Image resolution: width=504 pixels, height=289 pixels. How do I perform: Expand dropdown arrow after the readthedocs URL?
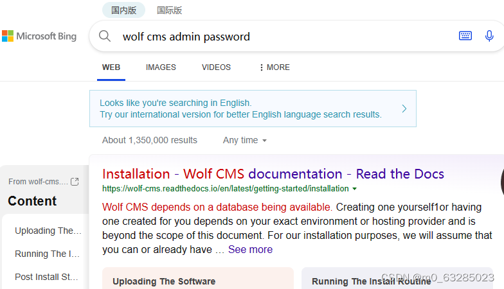coord(355,189)
